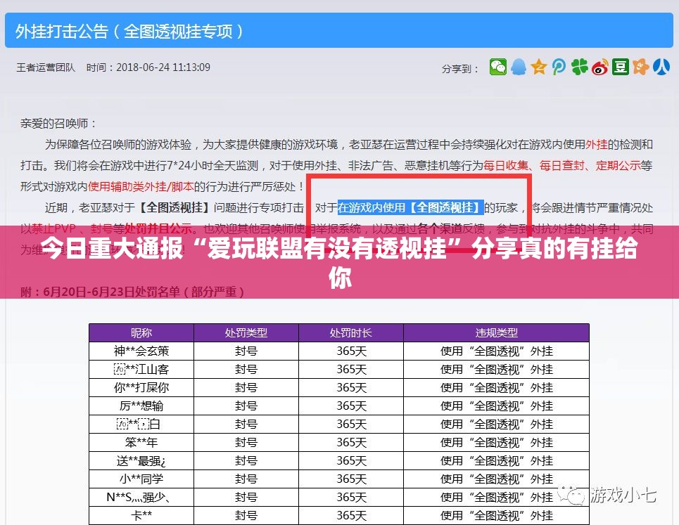Click the red 使用辅助类外挂/脚本 text
This screenshot has width=679, height=525.
tap(141, 187)
